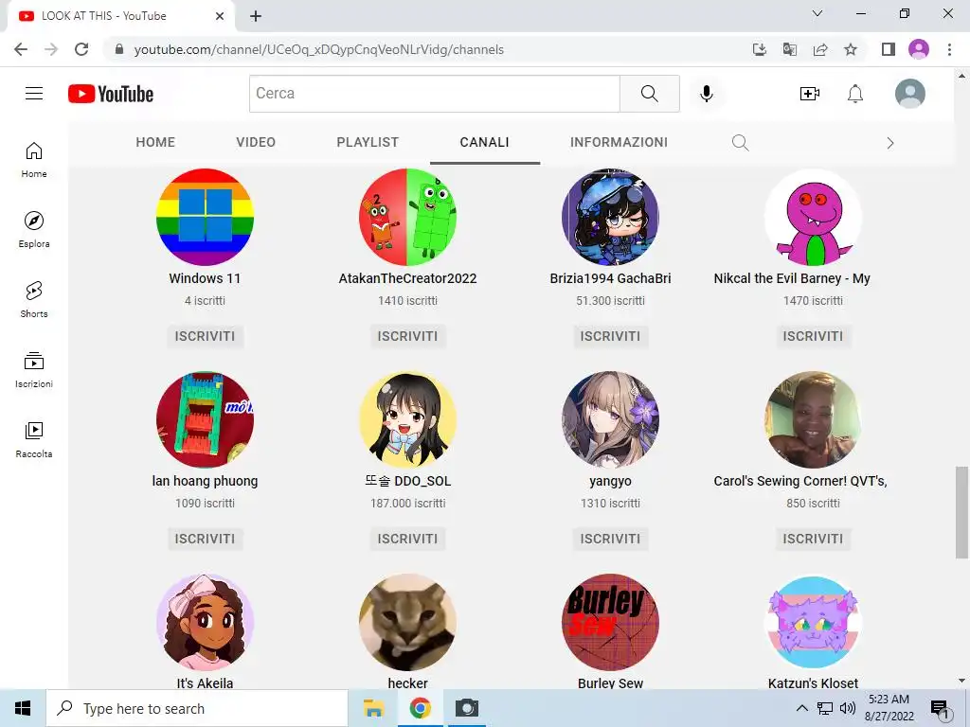970x727 pixels.
Task: Click the browser address bar URL
Action: [318, 49]
